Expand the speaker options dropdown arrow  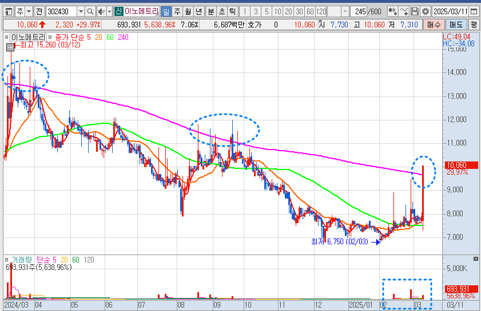109,12
